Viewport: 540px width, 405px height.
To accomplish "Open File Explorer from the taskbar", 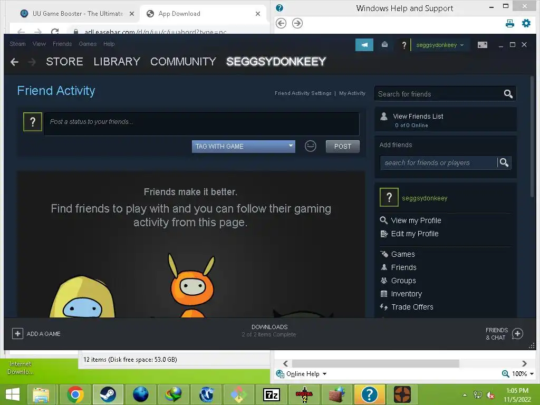I will (41, 394).
